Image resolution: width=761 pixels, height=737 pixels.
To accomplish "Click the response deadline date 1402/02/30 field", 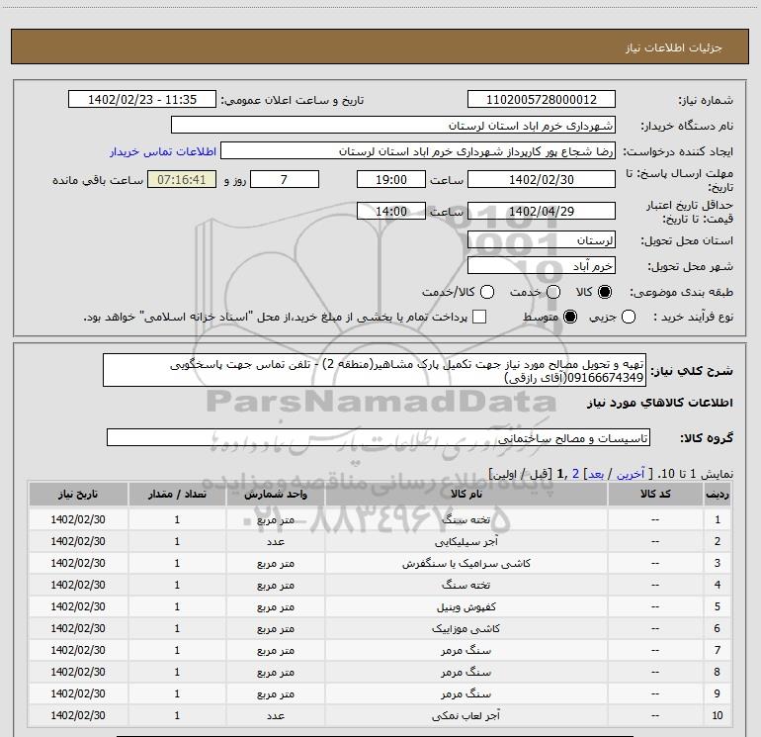I will (542, 179).
